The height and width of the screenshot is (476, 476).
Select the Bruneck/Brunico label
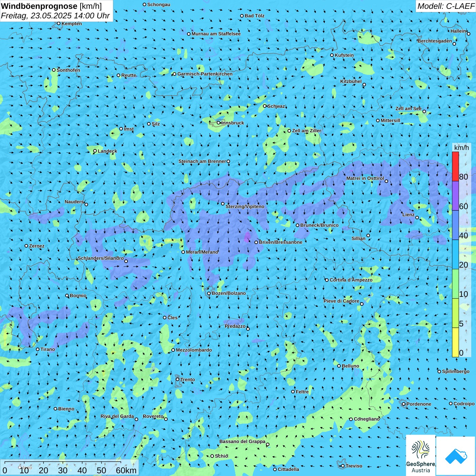319,225
